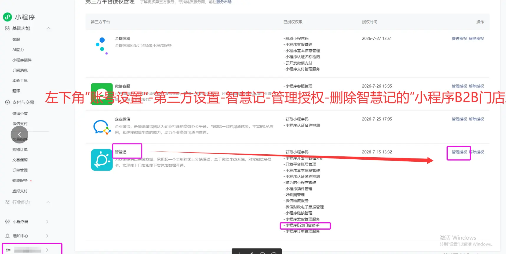Click the 智慧记 platform name
This screenshot has height=254, width=506.
[121, 152]
